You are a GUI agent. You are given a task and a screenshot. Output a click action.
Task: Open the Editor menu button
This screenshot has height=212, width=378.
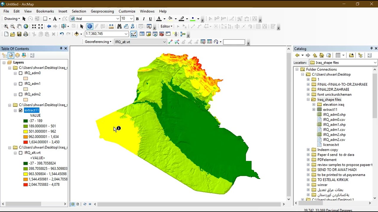pos(167,26)
